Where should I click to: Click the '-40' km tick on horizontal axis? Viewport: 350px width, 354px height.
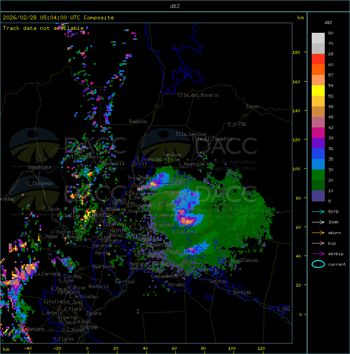pyautogui.click(x=28, y=349)
